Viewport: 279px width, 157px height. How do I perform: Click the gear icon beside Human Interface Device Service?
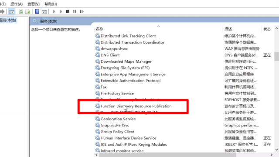[98, 138]
